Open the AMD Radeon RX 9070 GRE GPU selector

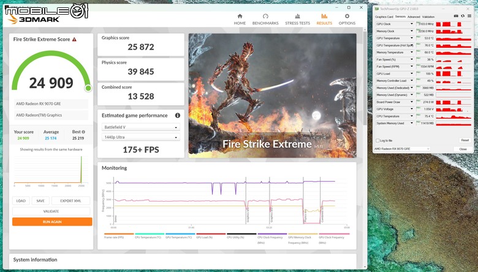(x=402, y=149)
